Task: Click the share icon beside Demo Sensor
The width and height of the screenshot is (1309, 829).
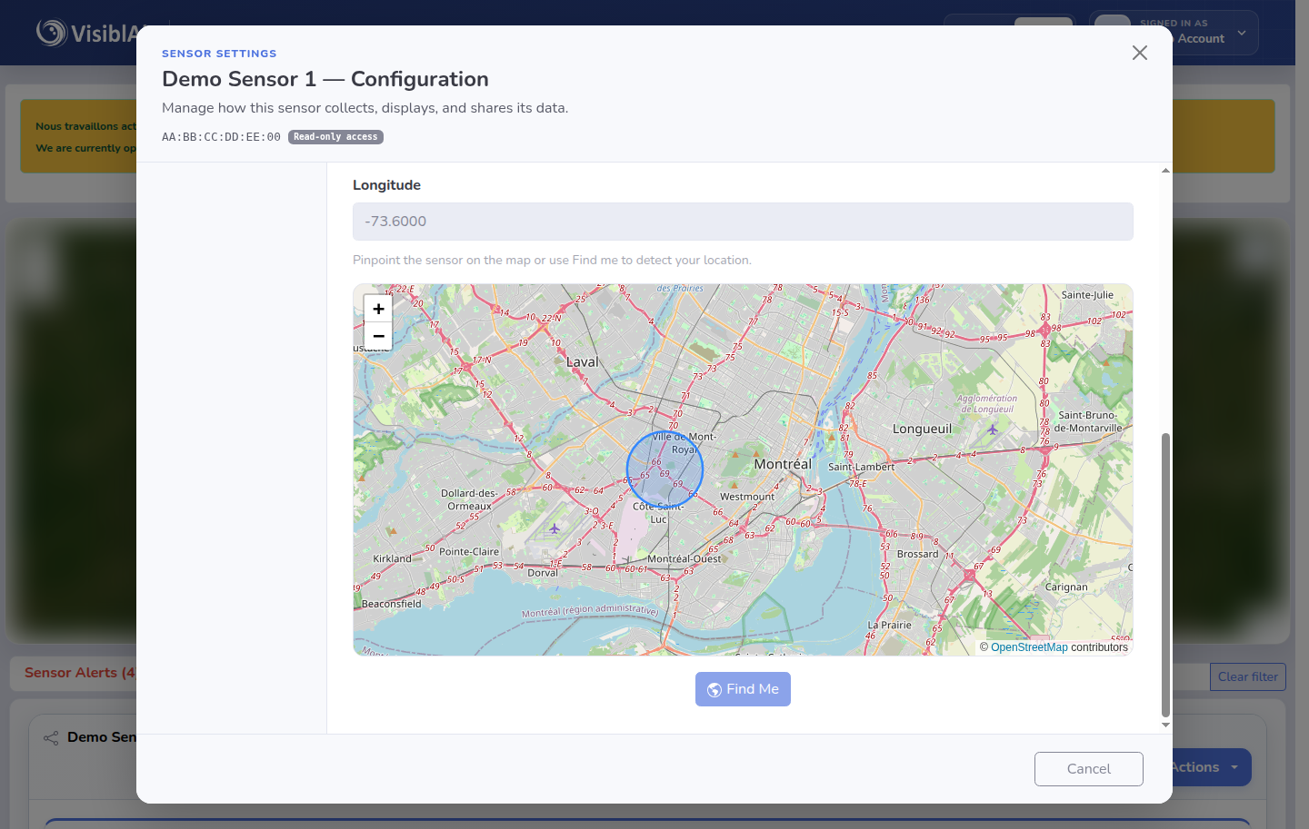Action: 51,737
